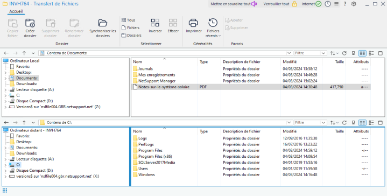Select remote Documents in the tree
387x196 pixels.
click(27, 148)
